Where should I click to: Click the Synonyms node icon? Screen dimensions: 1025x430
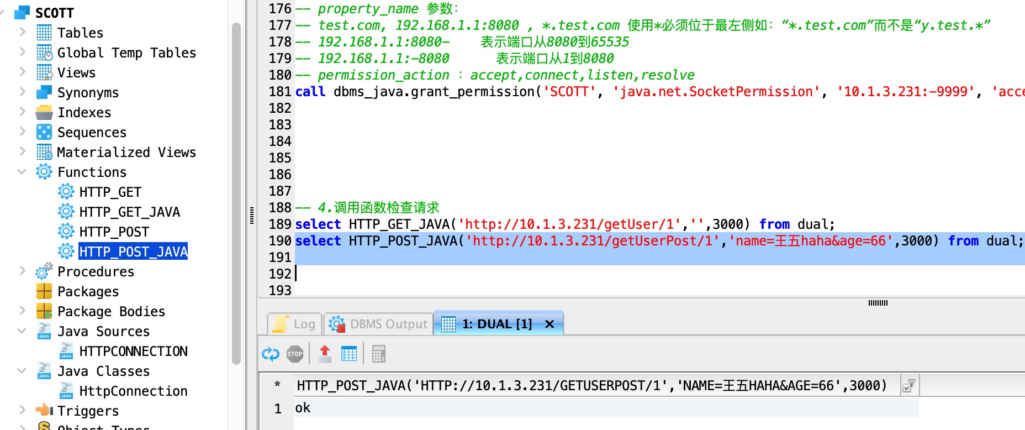point(44,92)
